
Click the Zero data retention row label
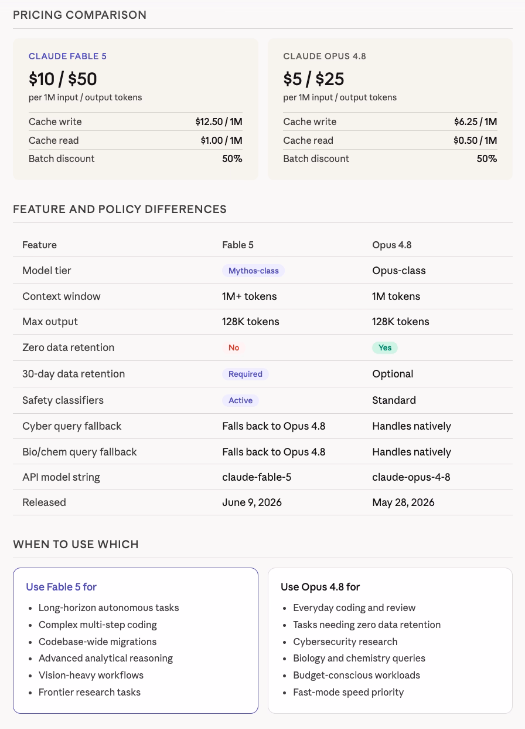(x=68, y=347)
